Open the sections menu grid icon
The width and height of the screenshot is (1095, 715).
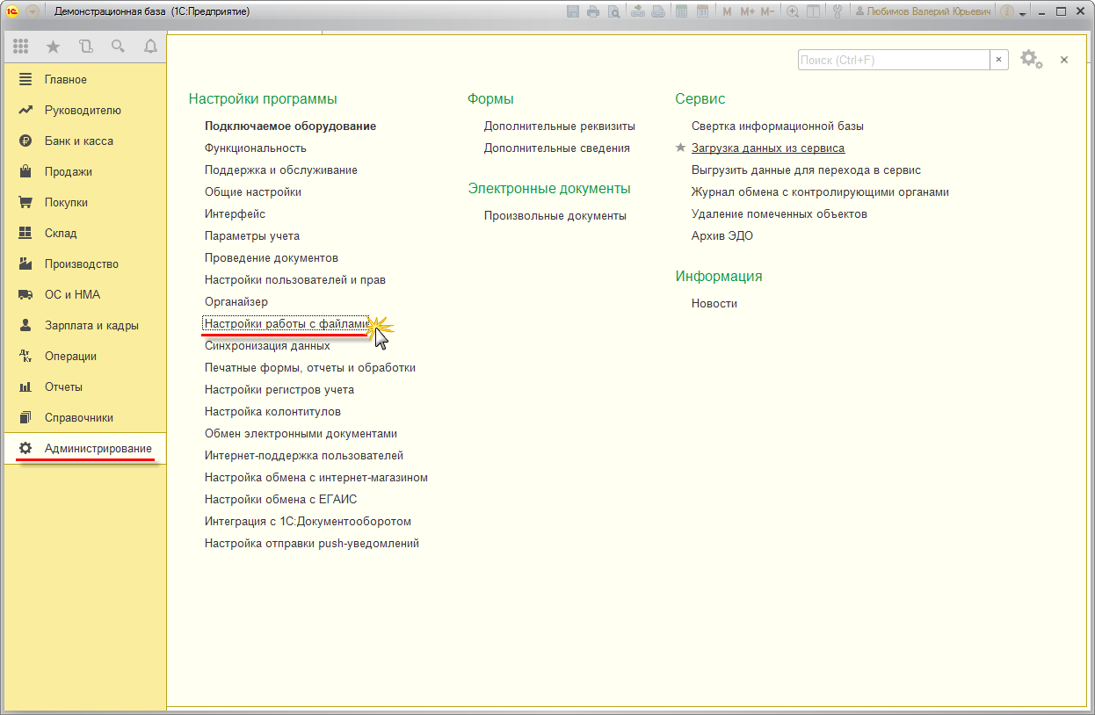point(21,47)
